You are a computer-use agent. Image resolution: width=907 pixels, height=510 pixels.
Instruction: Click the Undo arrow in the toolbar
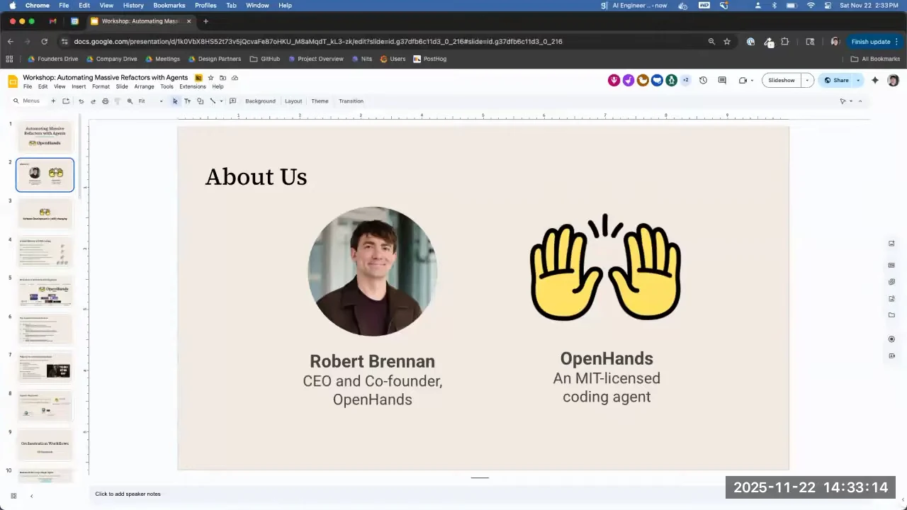coord(81,101)
